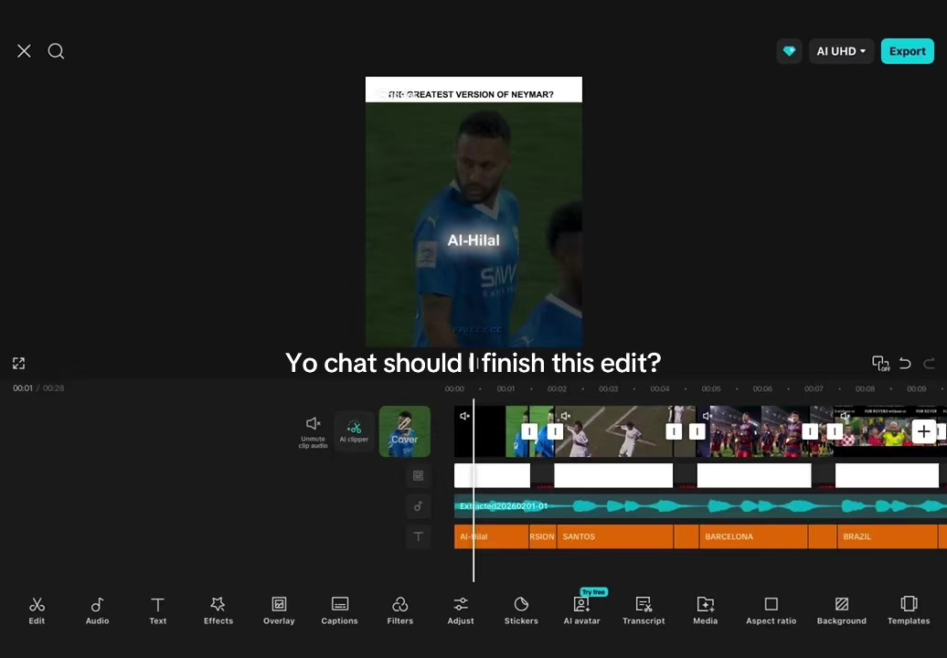Open the Templates tool
The height and width of the screenshot is (658, 947).
[909, 610]
